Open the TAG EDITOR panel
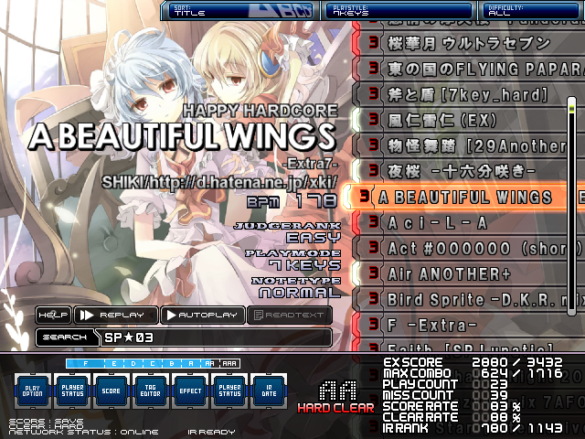This screenshot has width=585, height=439. coord(150,391)
